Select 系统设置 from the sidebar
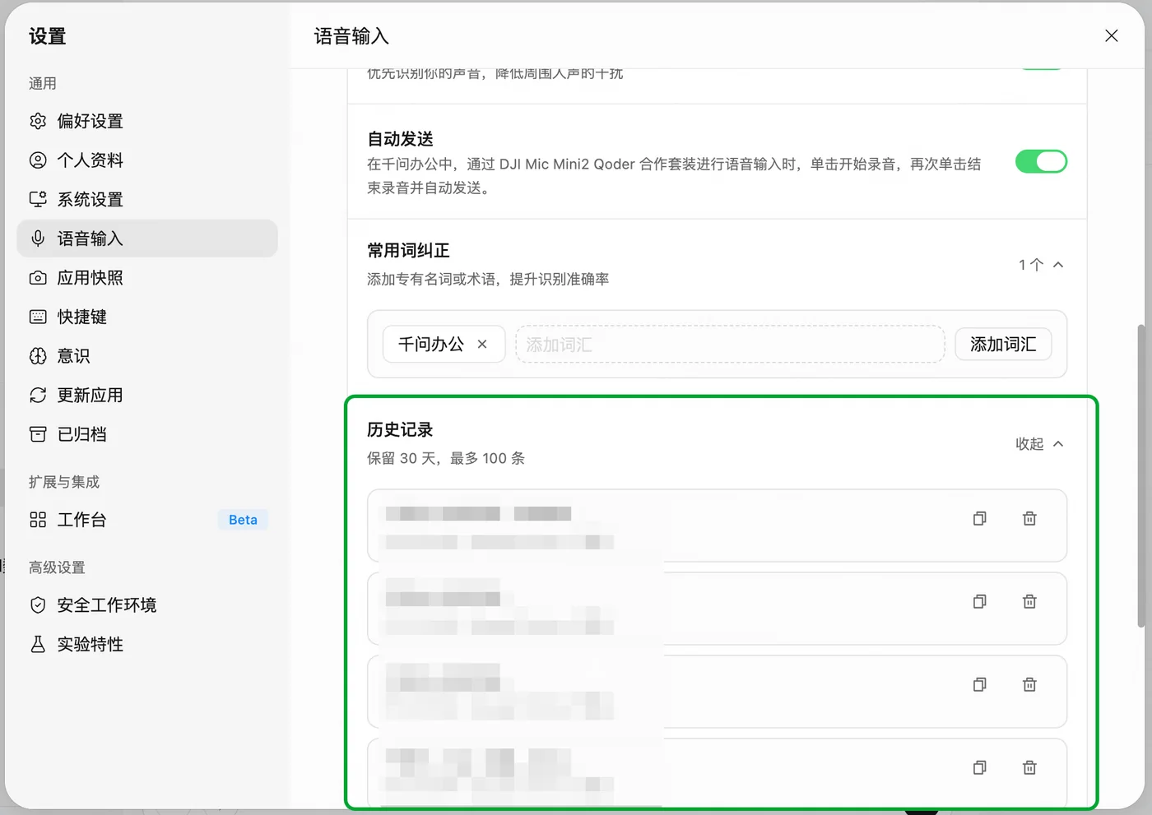1152x815 pixels. [146, 199]
